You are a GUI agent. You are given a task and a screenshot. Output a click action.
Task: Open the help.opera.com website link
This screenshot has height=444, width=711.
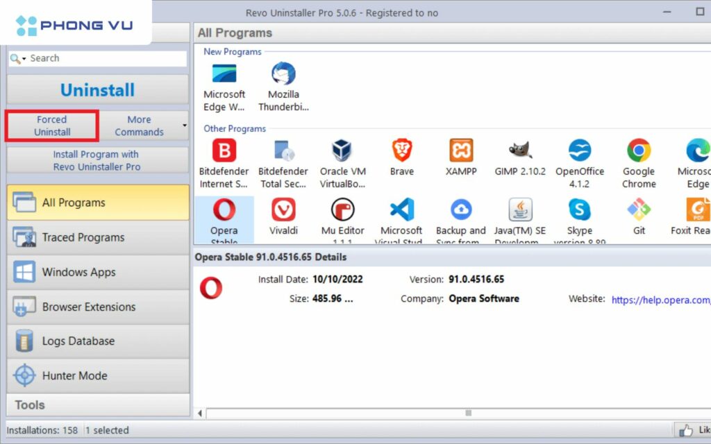coord(660,299)
